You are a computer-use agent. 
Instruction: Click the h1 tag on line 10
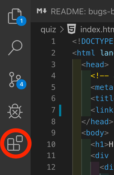[x=100, y=144]
